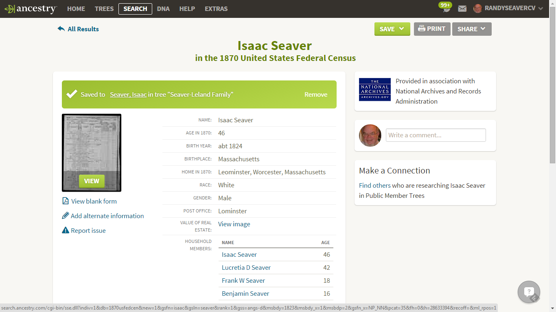The height and width of the screenshot is (312, 556).
Task: Select the SEARCH tab
Action: [x=135, y=9]
